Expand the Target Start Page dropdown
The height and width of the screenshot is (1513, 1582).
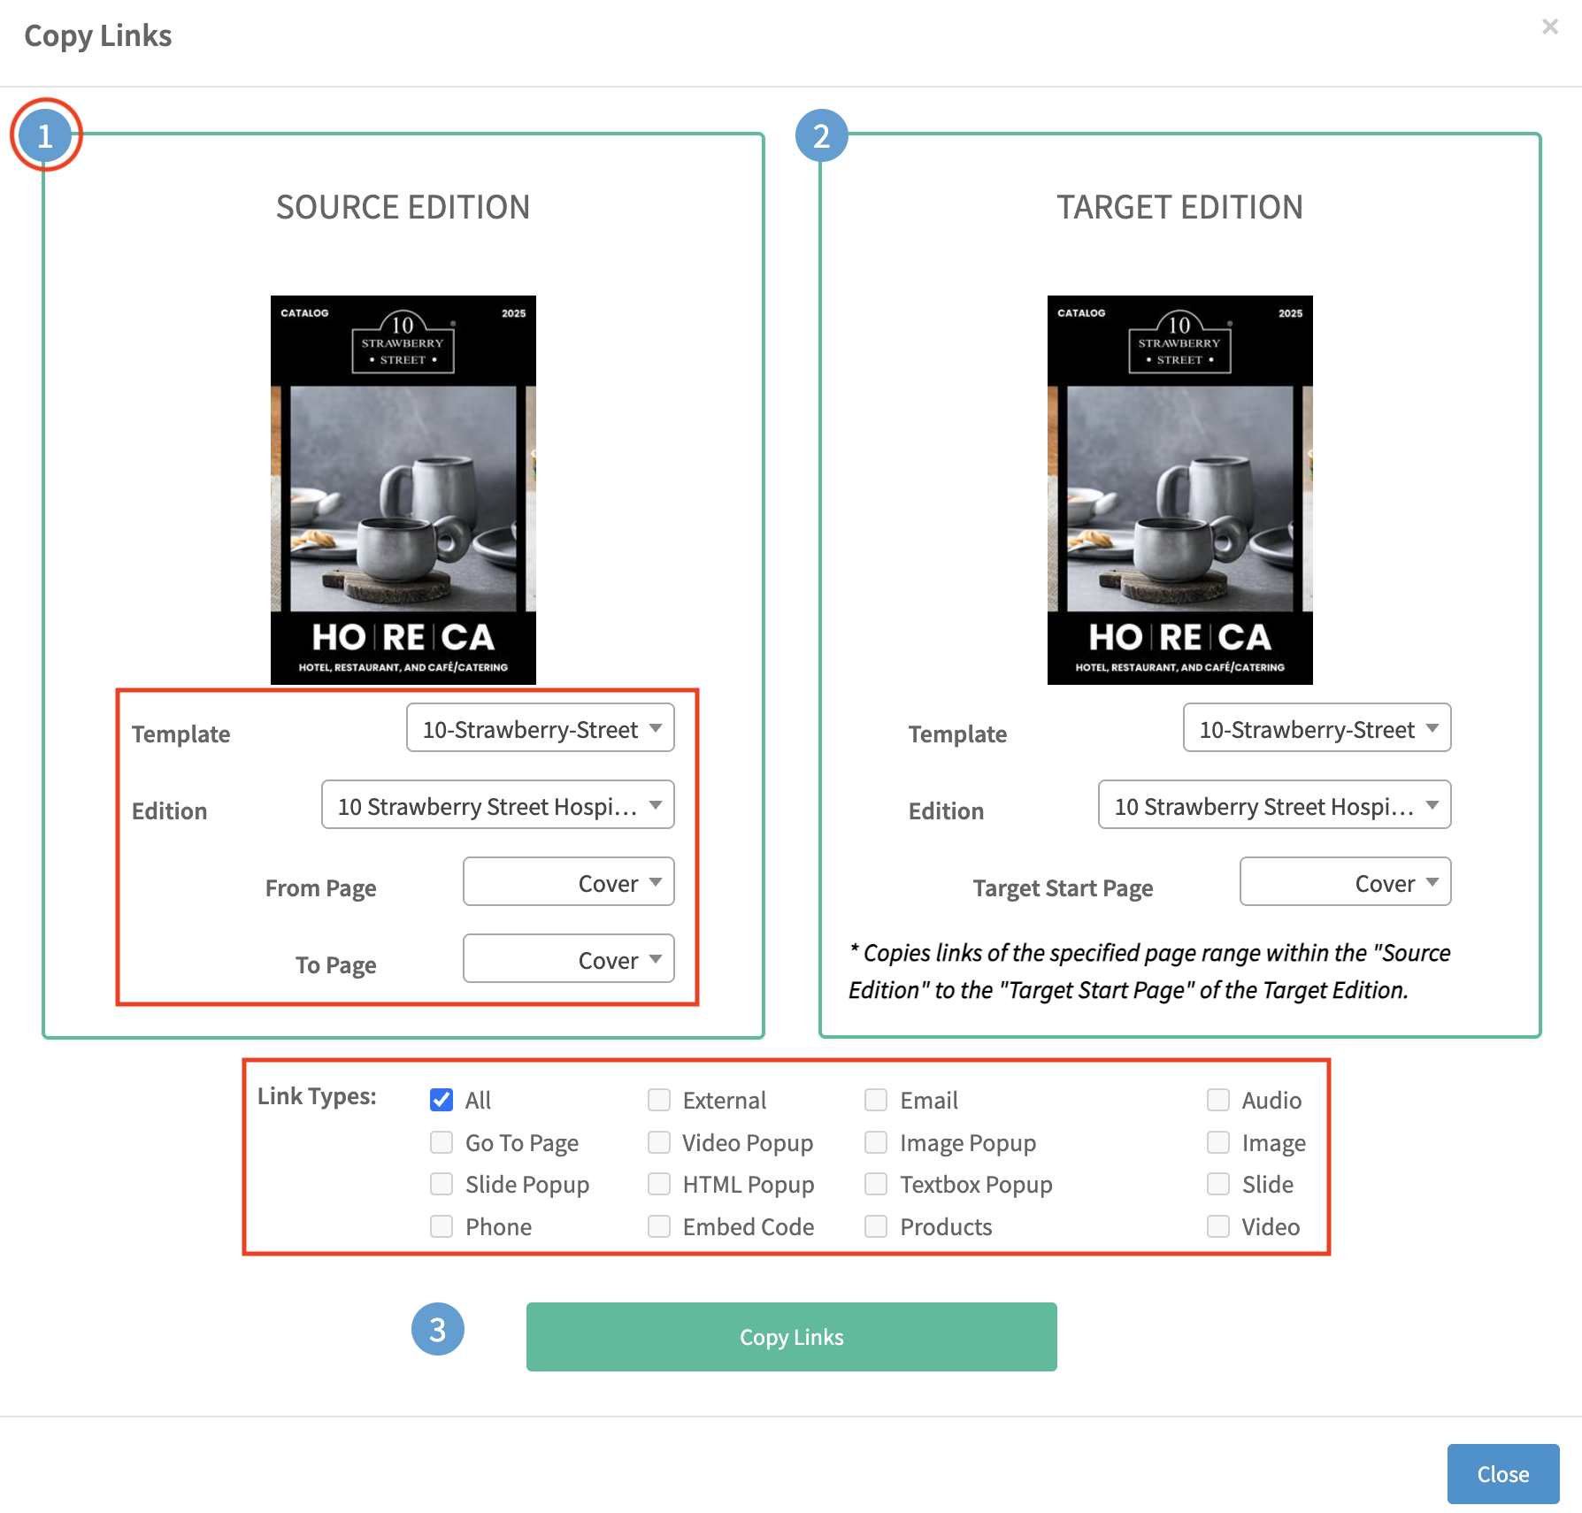[x=1345, y=882]
